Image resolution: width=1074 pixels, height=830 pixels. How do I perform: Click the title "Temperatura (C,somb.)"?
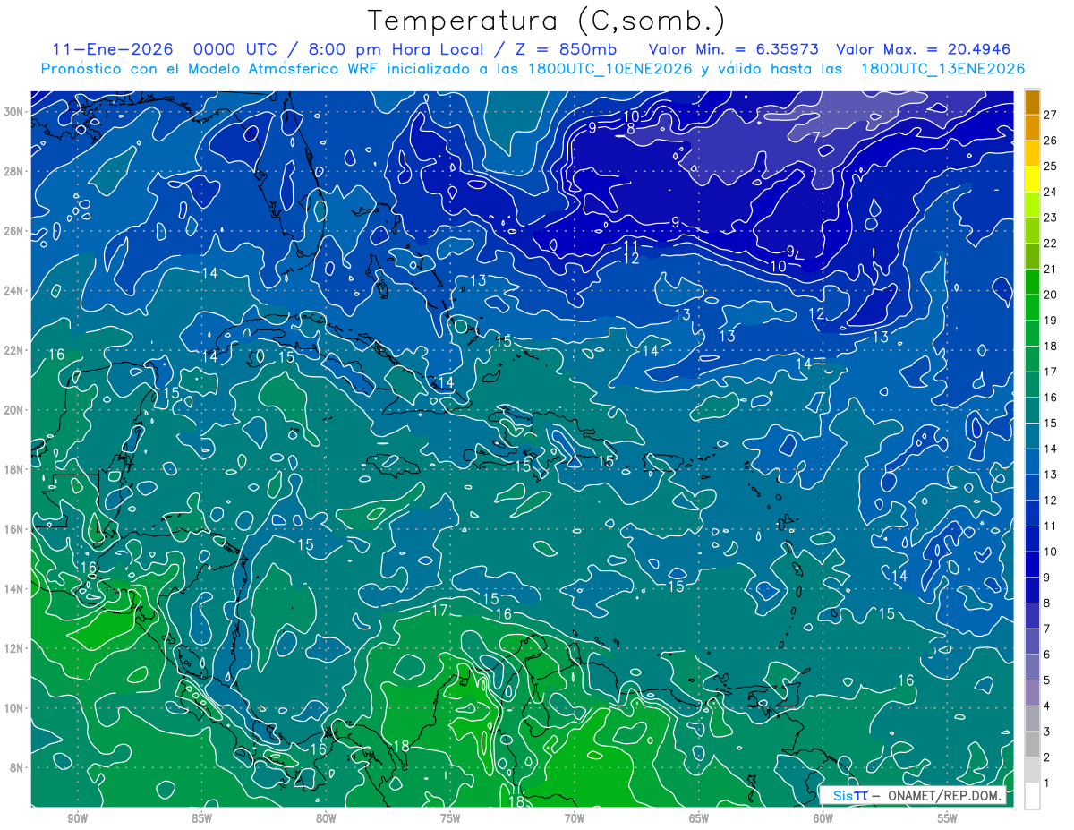[x=547, y=21]
